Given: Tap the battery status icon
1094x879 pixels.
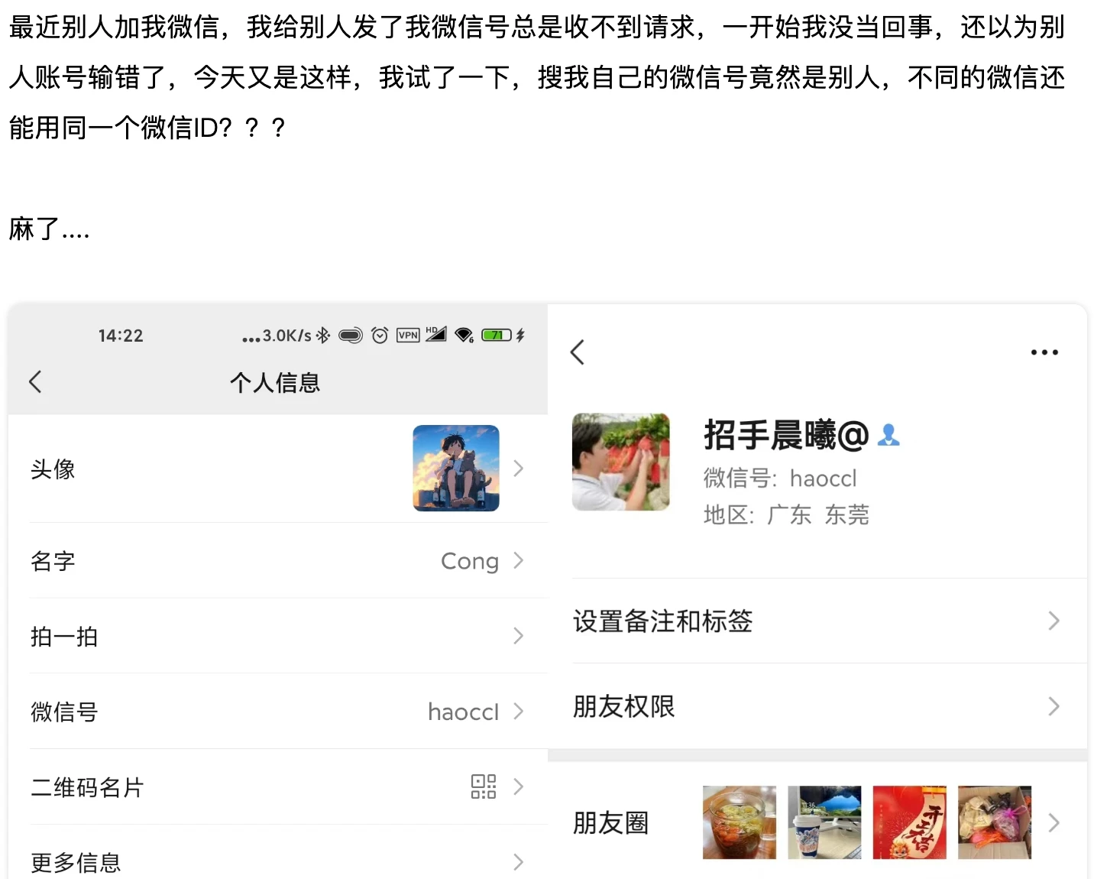Looking at the screenshot, I should [x=497, y=336].
